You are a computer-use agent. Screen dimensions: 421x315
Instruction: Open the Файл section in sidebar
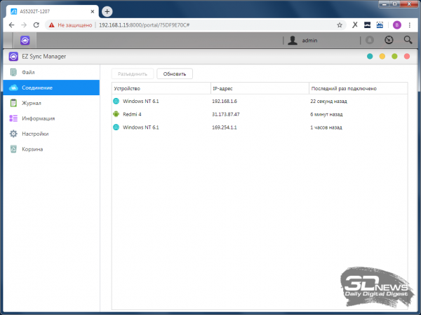(28, 73)
